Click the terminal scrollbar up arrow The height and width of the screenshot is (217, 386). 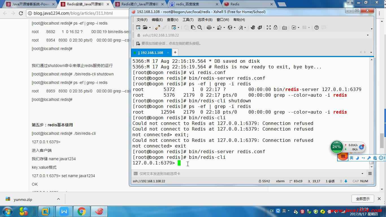click(x=372, y=60)
